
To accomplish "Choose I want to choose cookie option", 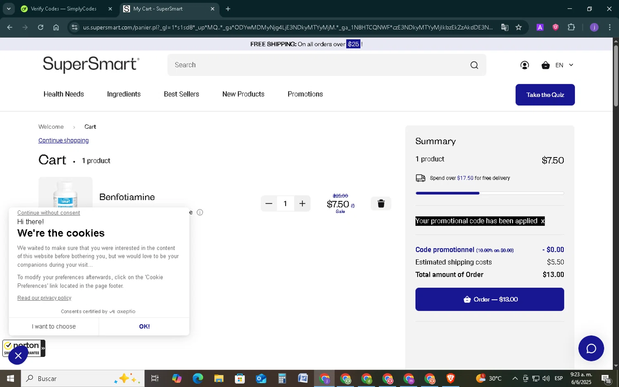I will pos(54,327).
